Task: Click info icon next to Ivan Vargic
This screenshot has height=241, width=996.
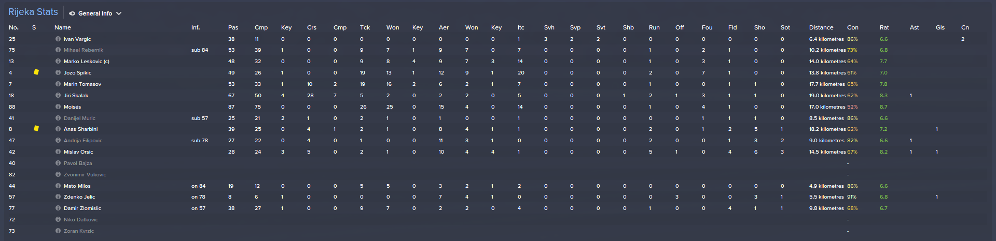Action: point(58,39)
